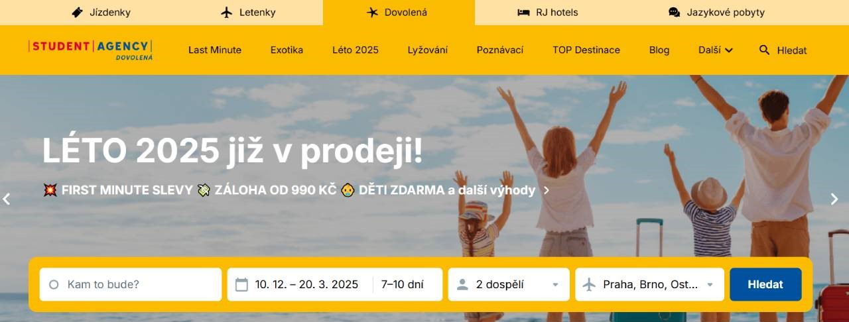
Task: Open the 2 dospělí travelers dropdown
Action: (509, 284)
